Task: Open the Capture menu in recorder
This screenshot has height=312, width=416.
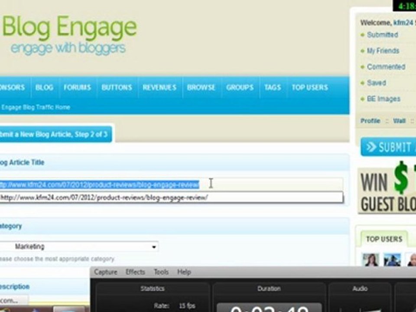Action: [106, 272]
